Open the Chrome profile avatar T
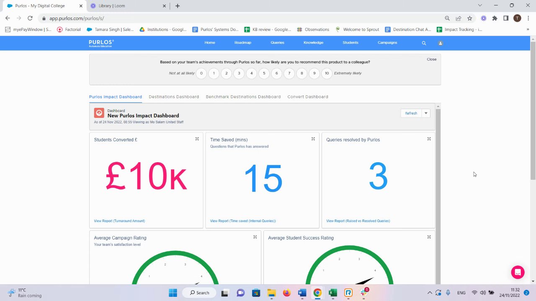The height and width of the screenshot is (301, 536). tap(517, 18)
